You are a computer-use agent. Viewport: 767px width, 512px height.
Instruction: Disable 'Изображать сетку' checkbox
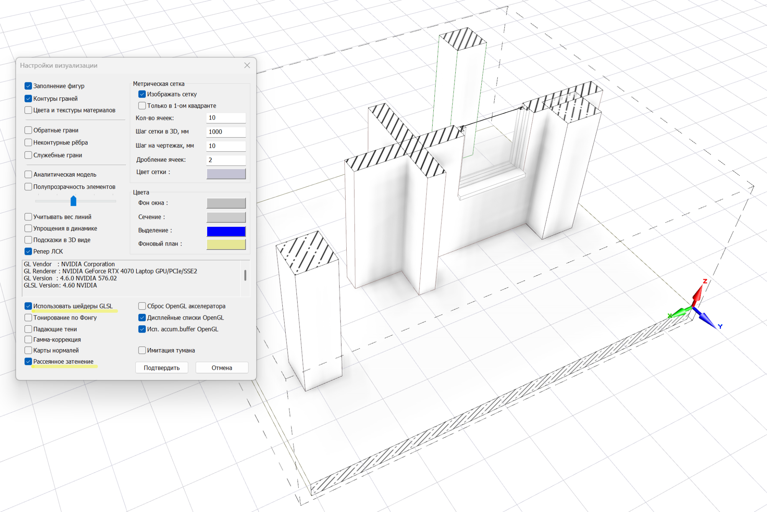pyautogui.click(x=142, y=94)
